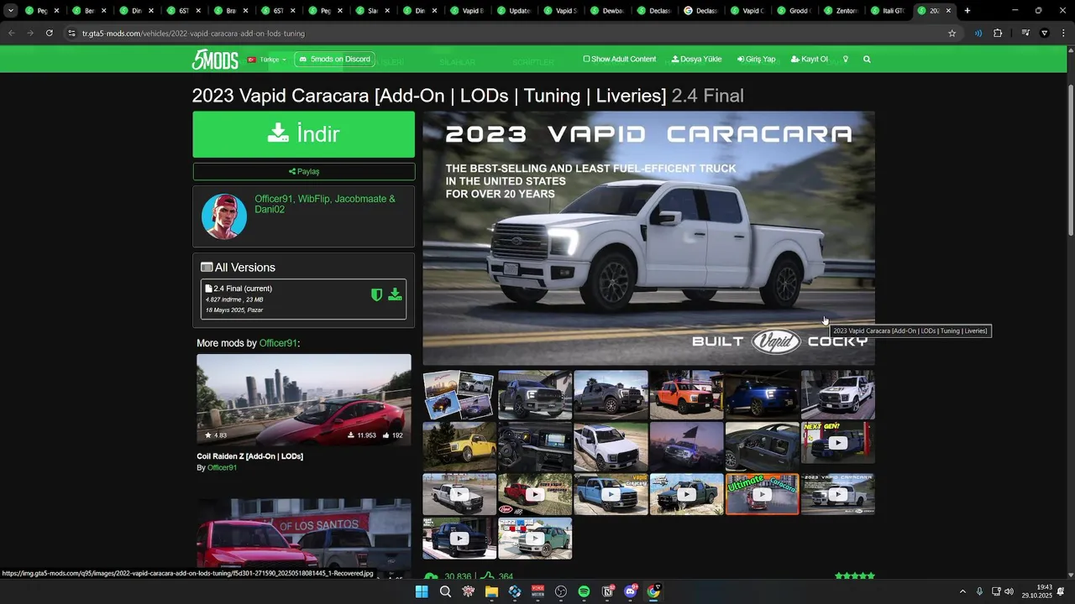1075x604 pixels.
Task: Open site search magnifier icon
Action: coord(867,60)
